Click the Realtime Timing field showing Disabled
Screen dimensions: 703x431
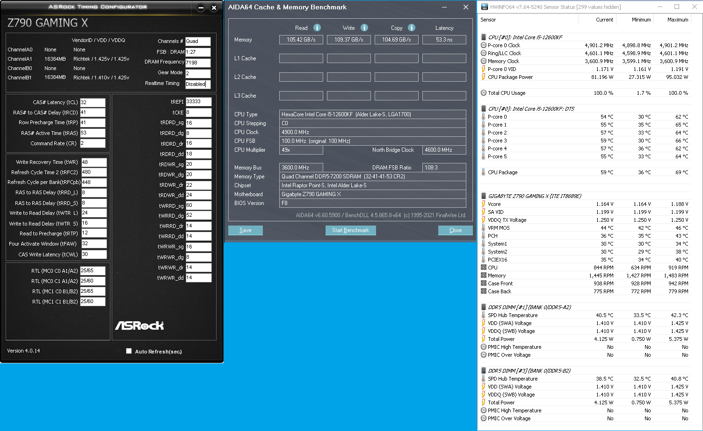point(198,84)
